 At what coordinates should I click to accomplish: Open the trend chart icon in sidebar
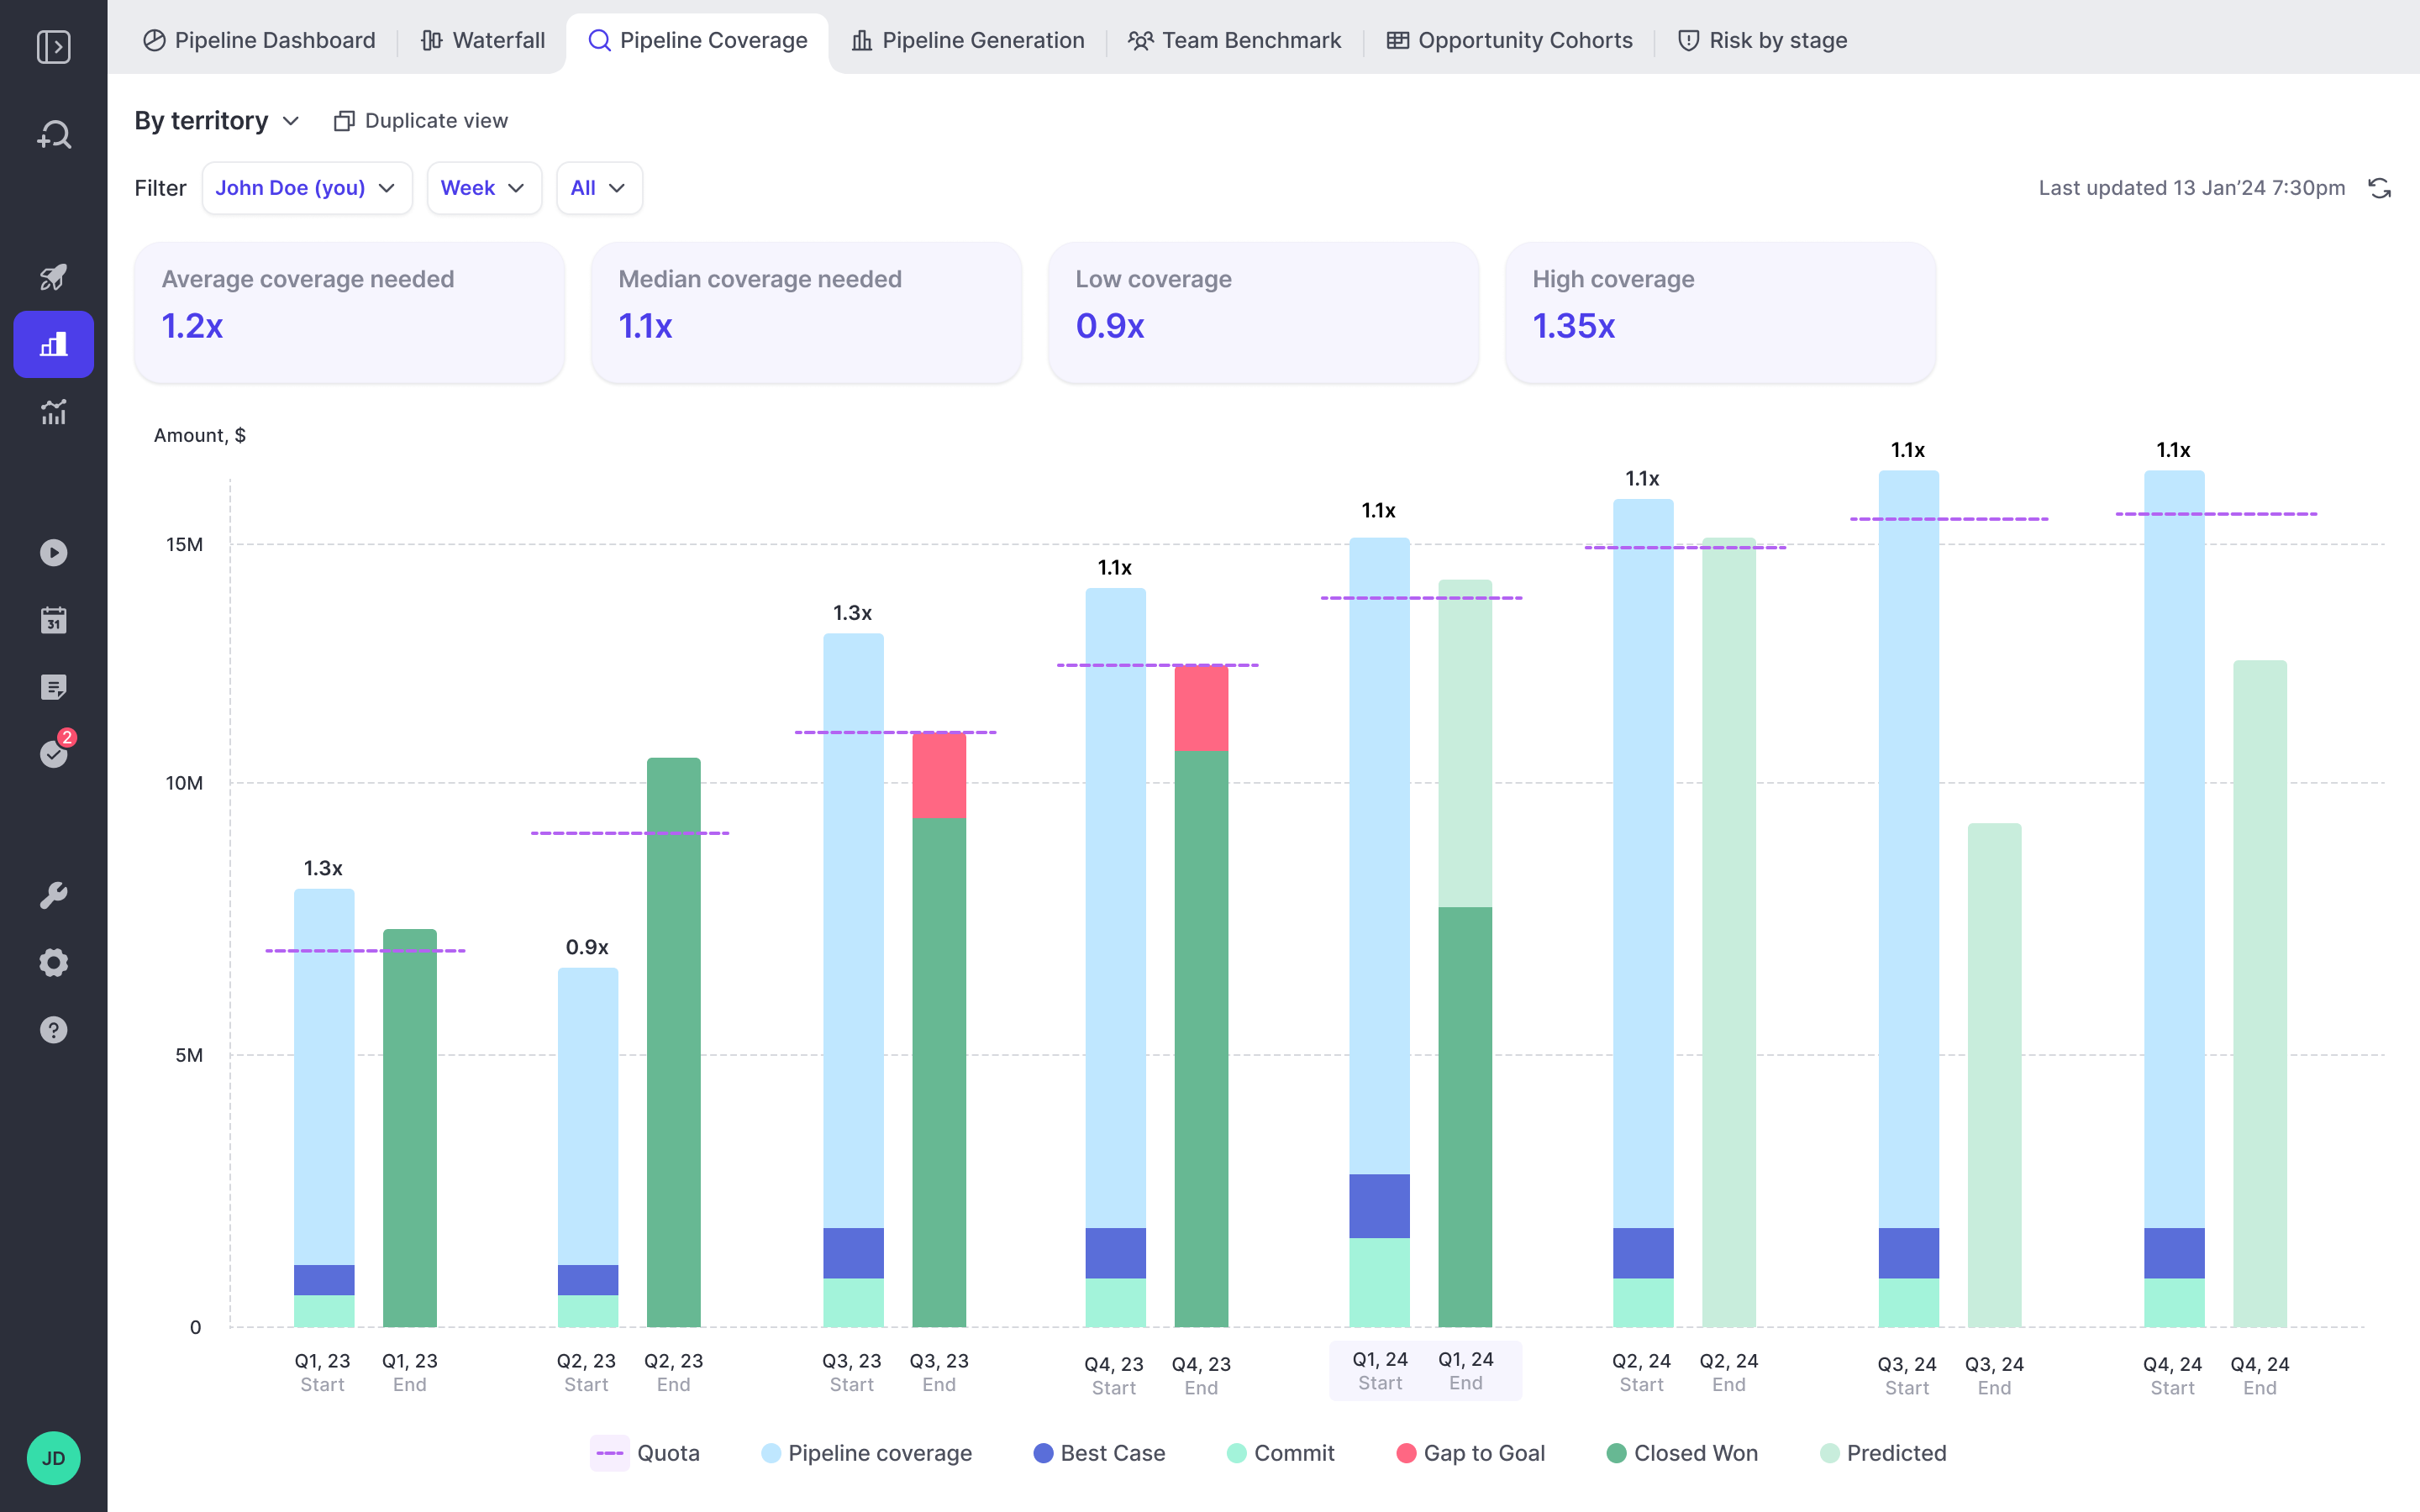pos(53,411)
